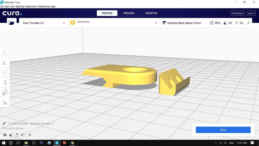
Task: Click the Cura logo
Action: pyautogui.click(x=12, y=13)
